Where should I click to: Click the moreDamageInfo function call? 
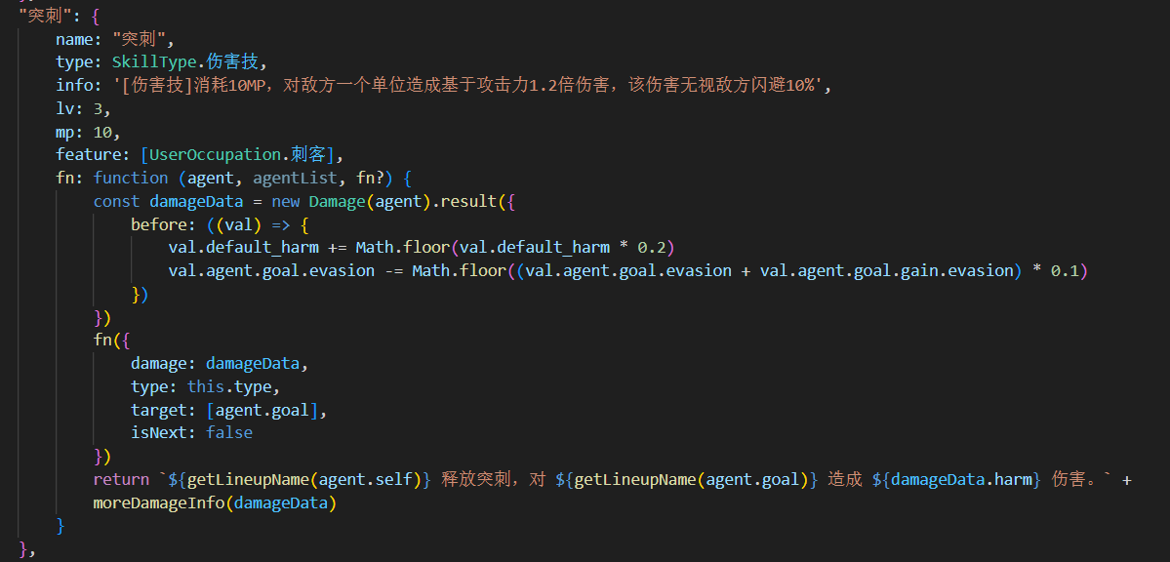tap(159, 503)
